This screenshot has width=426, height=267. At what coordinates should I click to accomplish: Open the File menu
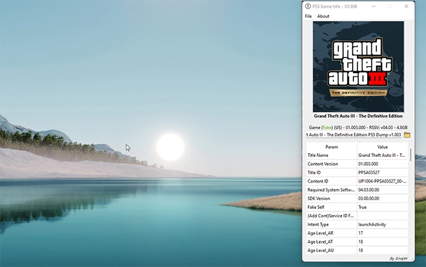pos(308,16)
